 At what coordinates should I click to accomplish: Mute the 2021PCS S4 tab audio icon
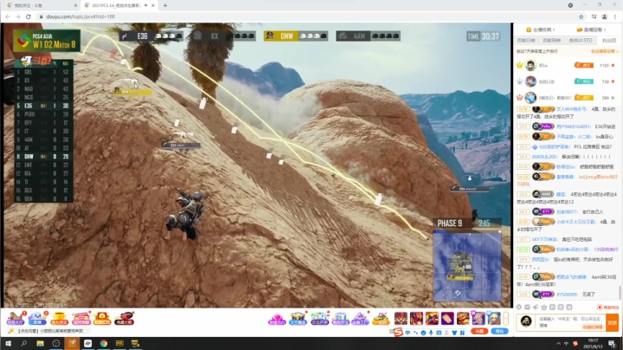[146, 5]
